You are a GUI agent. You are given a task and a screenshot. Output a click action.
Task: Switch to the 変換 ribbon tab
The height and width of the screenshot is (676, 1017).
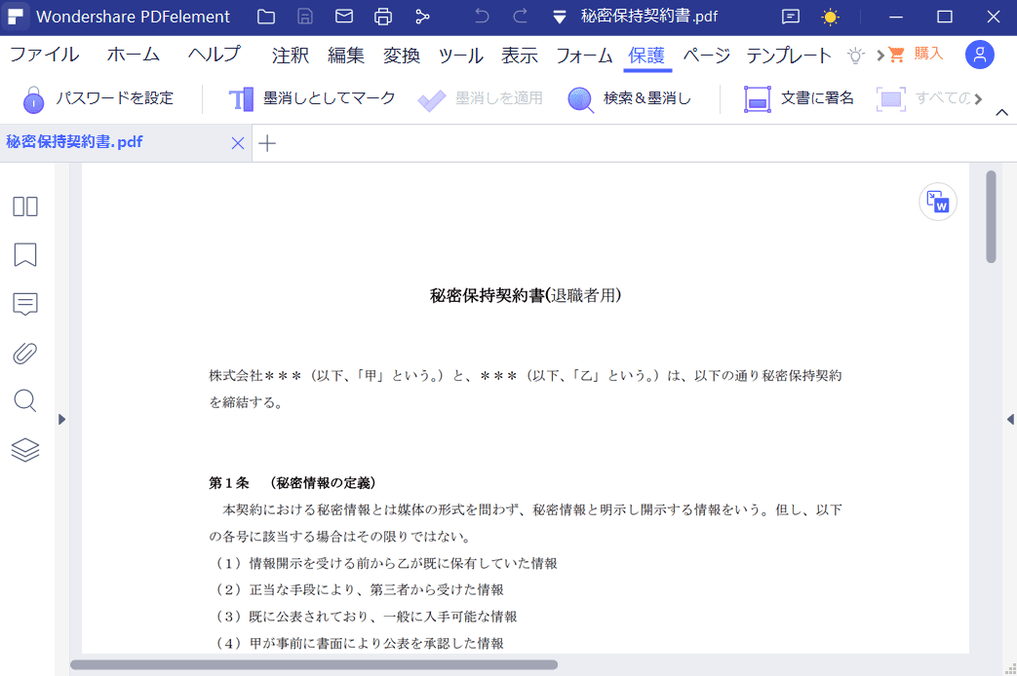click(400, 56)
